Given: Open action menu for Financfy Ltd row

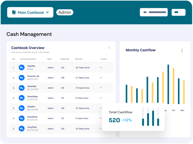Looking at the screenshot, I should (x=101, y=78).
